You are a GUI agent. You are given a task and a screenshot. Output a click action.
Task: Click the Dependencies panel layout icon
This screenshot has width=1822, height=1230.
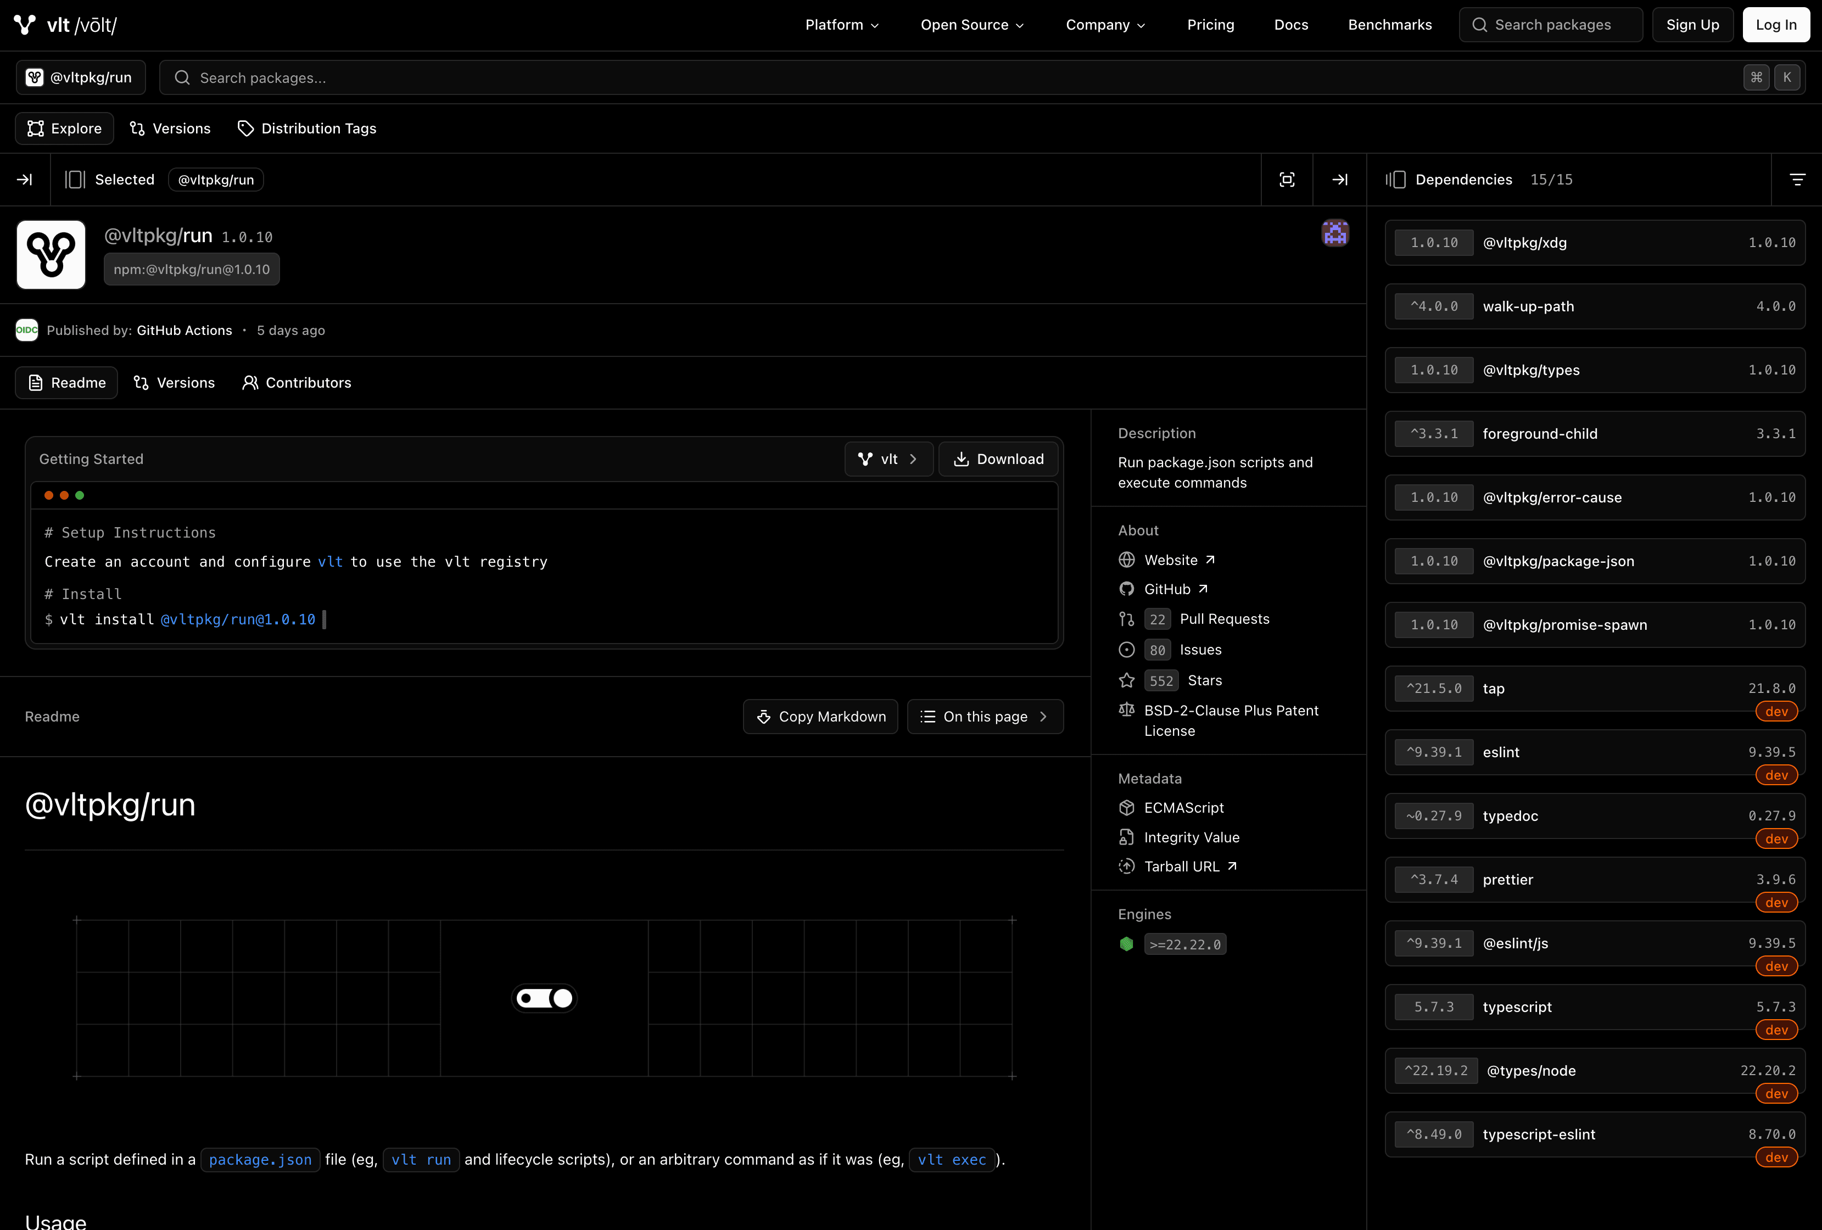(1395, 180)
